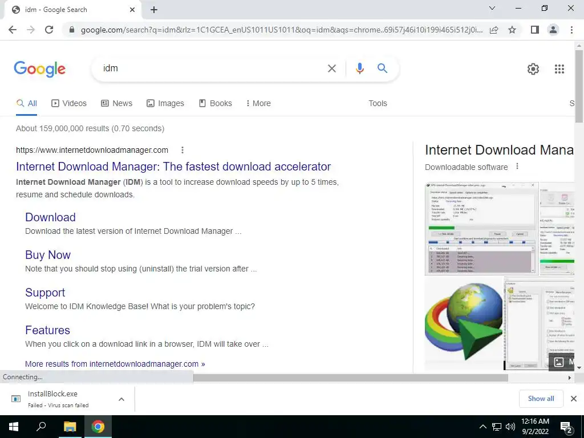Viewport: 584px width, 438px height.
Task: Open Chrome side panel icon
Action: pyautogui.click(x=535, y=30)
